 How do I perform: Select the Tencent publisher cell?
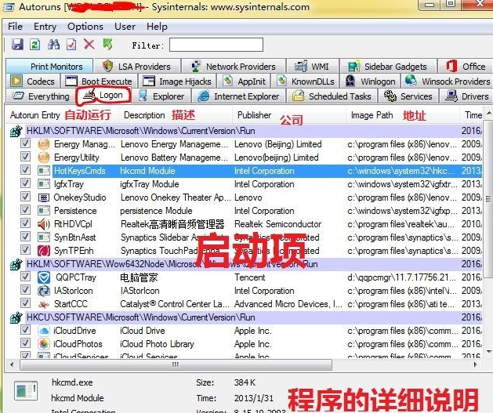(x=250, y=277)
